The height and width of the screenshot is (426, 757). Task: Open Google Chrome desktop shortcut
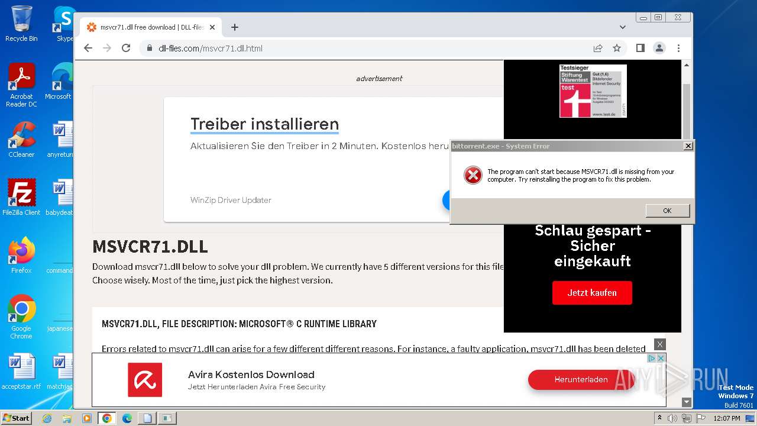21,317
